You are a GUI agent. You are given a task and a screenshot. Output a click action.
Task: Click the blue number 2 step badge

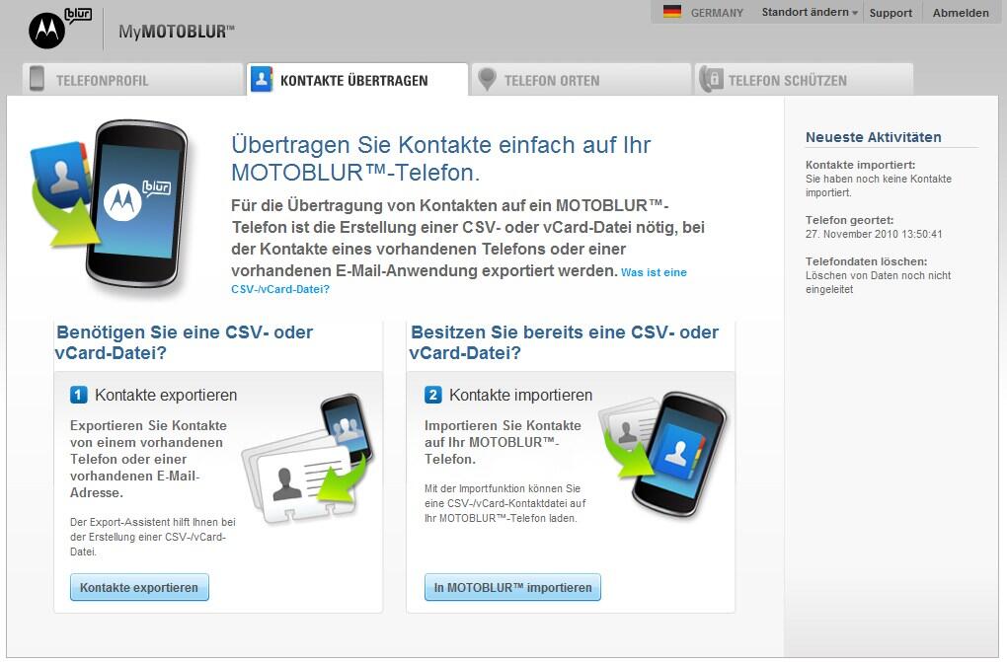432,395
